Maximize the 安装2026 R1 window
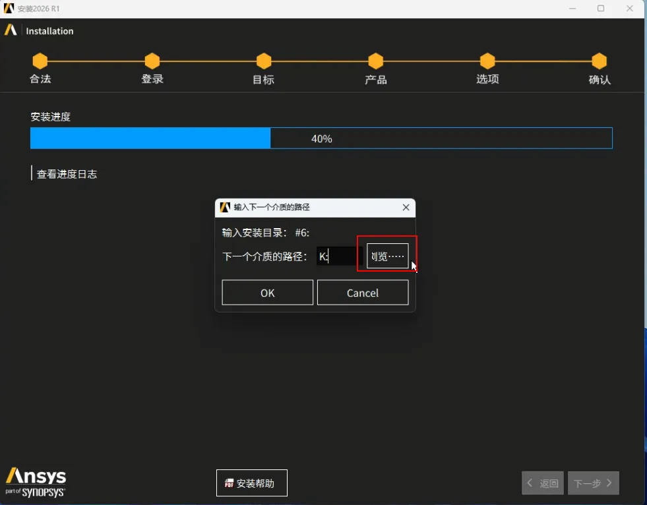Viewport: 647px width, 505px height. tap(601, 9)
